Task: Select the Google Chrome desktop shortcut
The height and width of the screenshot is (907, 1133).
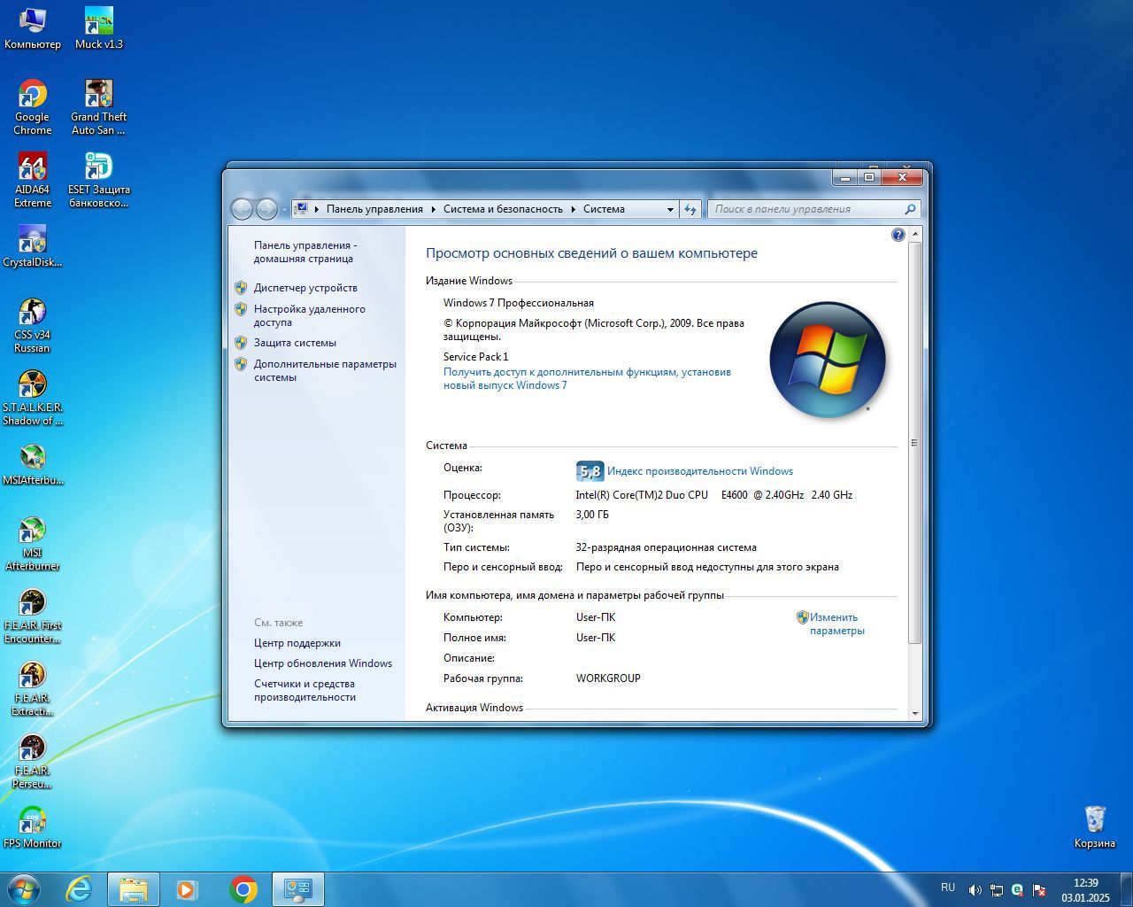Action: (x=33, y=107)
